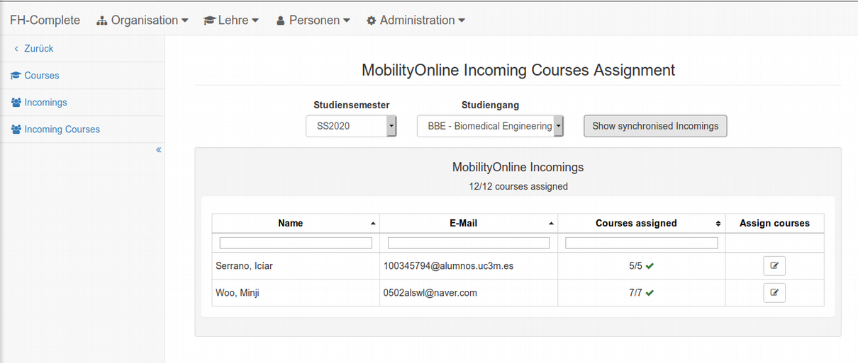The height and width of the screenshot is (363, 858).
Task: Expand the Studiensemester SS2020 dropdown
Action: click(x=351, y=126)
